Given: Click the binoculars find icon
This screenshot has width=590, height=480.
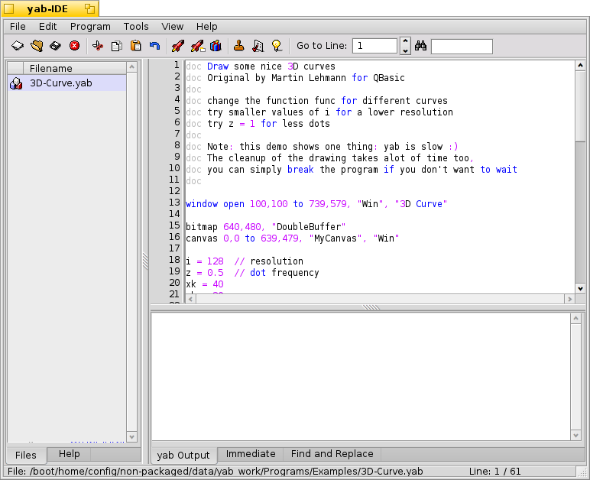Looking at the screenshot, I should [420, 46].
